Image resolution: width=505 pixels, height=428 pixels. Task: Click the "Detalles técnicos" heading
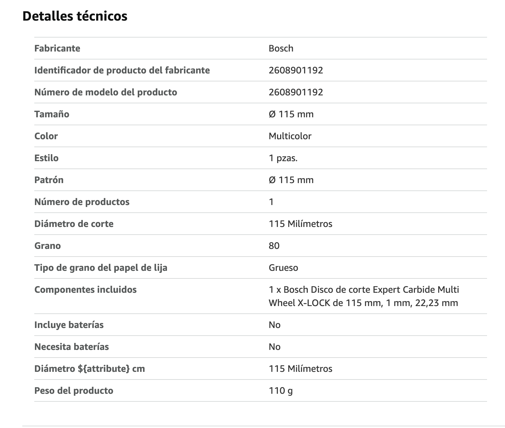coord(75,16)
